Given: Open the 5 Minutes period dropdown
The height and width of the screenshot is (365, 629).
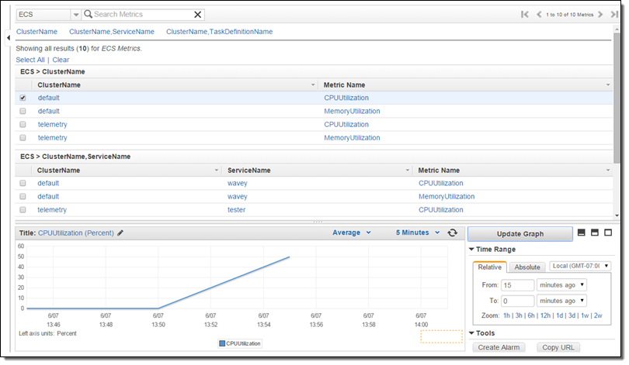Looking at the screenshot, I should coord(418,232).
